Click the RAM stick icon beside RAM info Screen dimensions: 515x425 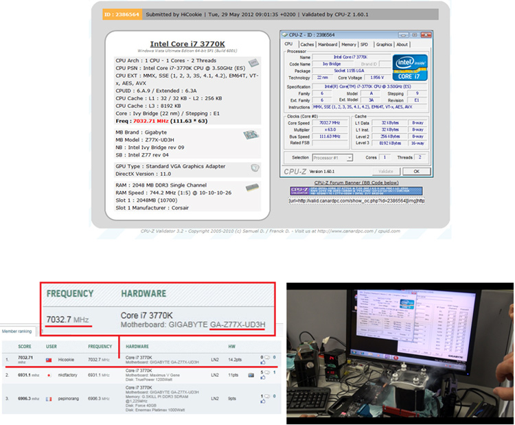[x=252, y=187]
